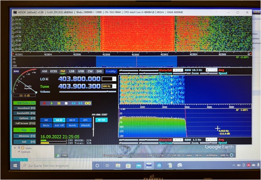
Task: Click lower RBW 1.5 Hz left stepper arrow
Action: [x=175, y=139]
